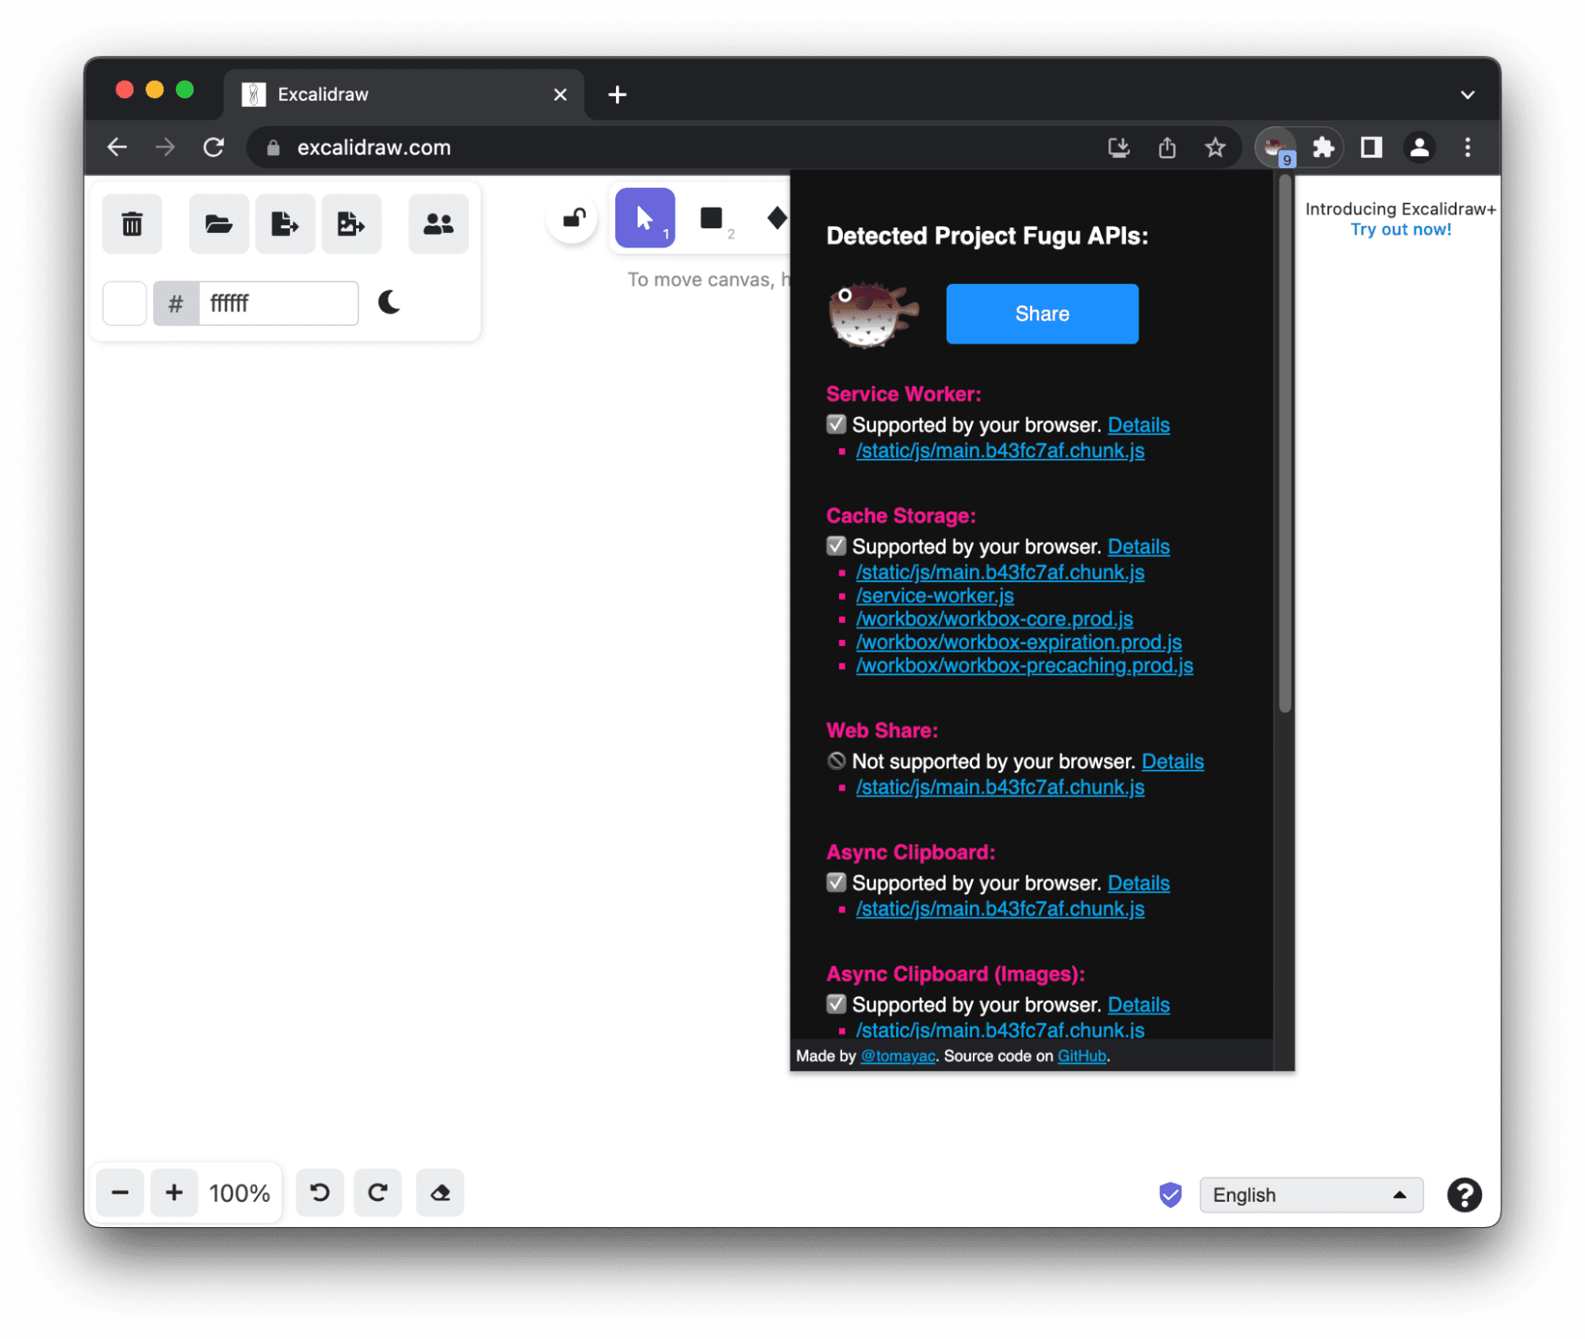Check the Service Worker Details link
The width and height of the screenshot is (1585, 1339).
pos(1139,425)
